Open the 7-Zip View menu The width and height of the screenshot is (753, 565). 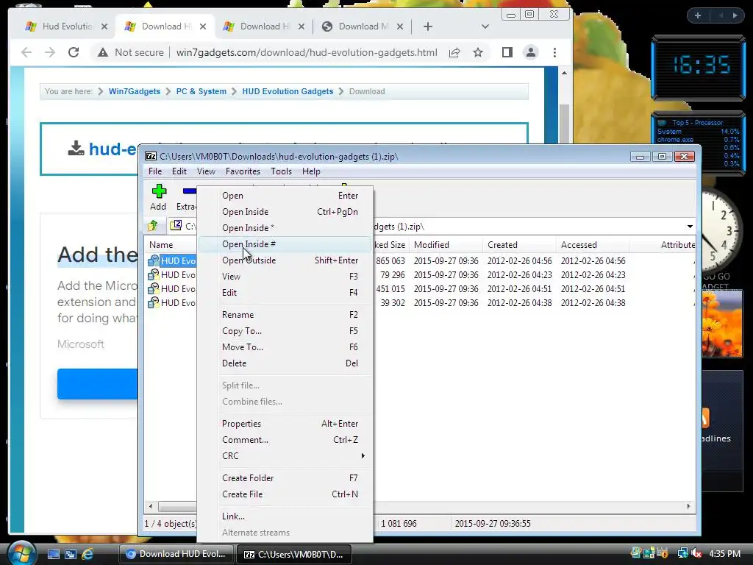206,171
